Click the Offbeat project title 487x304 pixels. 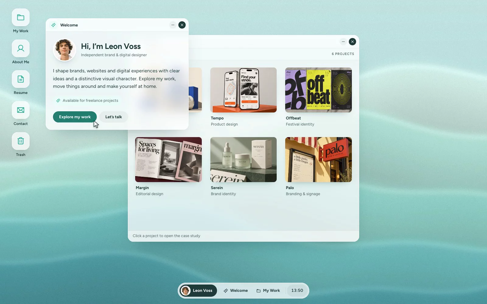pyautogui.click(x=293, y=118)
